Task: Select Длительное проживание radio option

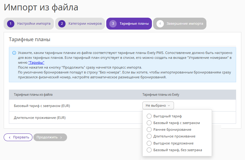Action: coord(149,136)
